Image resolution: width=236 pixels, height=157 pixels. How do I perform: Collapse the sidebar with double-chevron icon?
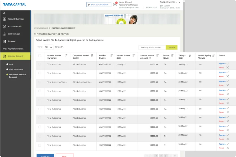point(4,13)
